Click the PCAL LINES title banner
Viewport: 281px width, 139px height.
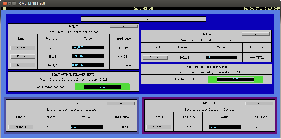[x=144, y=19]
